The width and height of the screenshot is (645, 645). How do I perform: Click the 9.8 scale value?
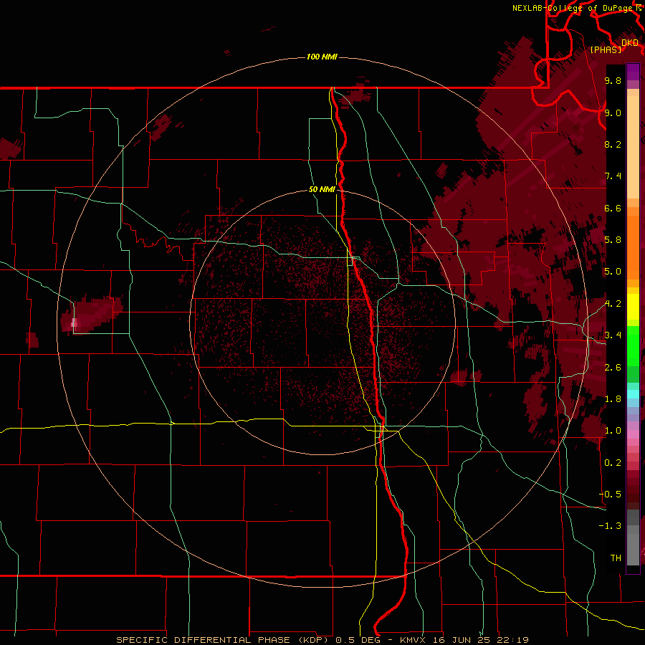[x=613, y=80]
